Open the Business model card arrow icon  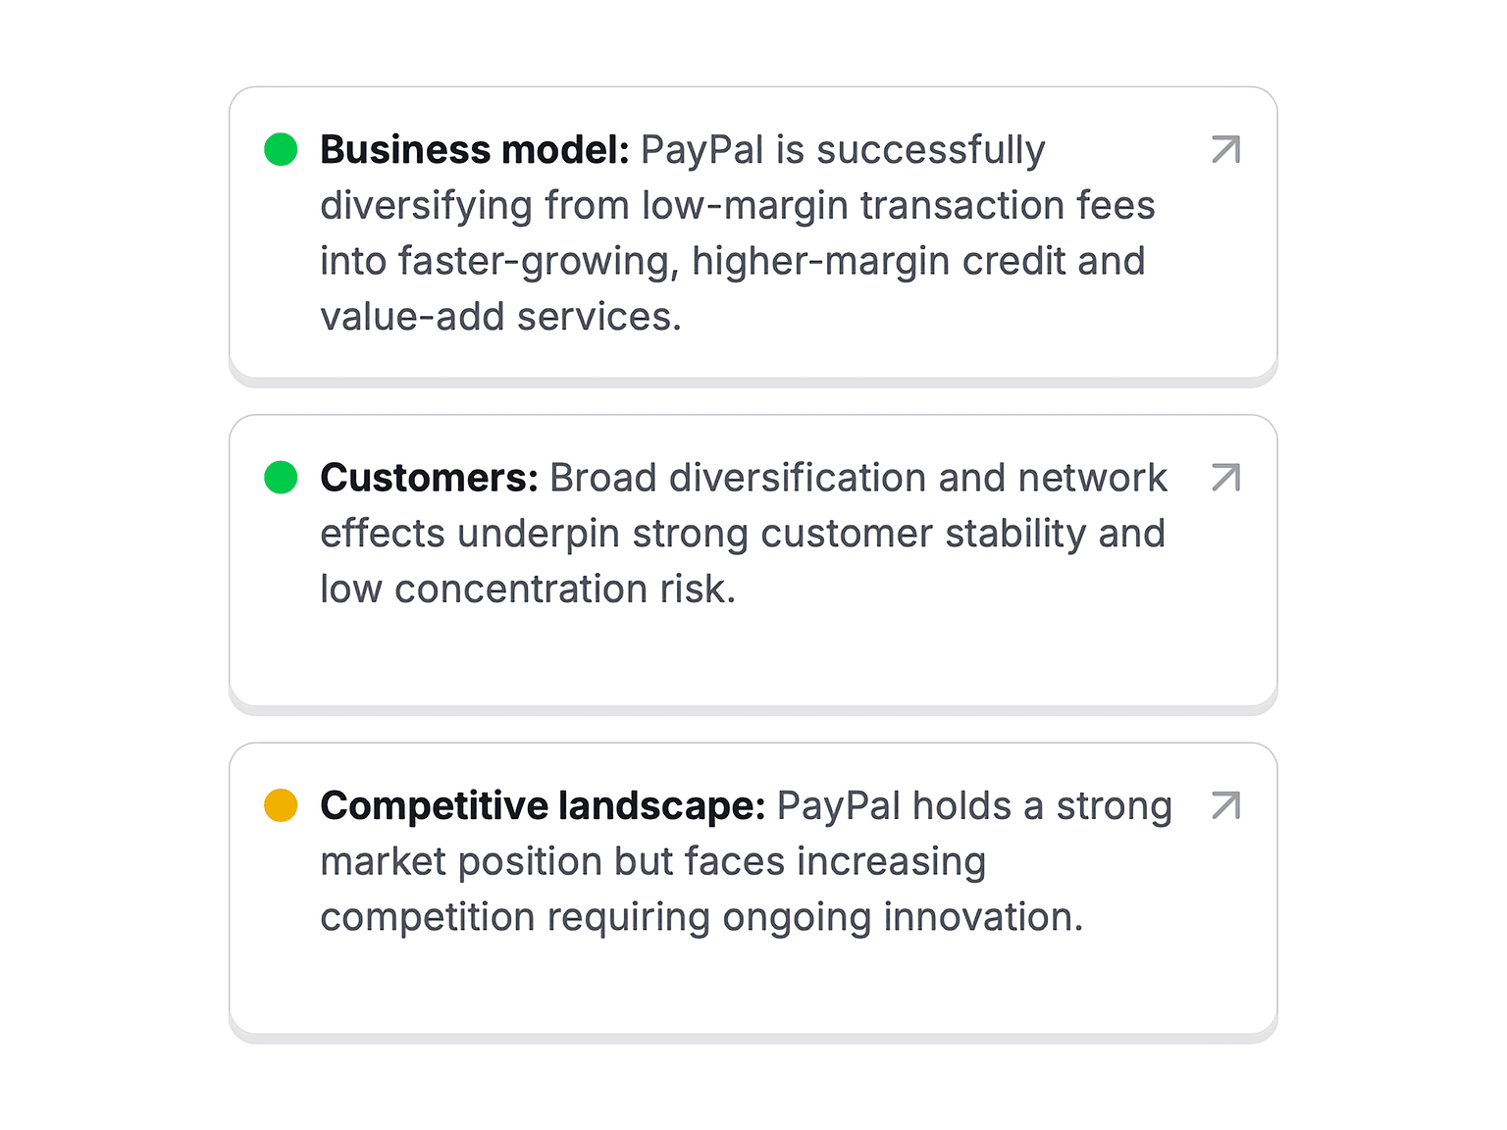coord(1225,150)
